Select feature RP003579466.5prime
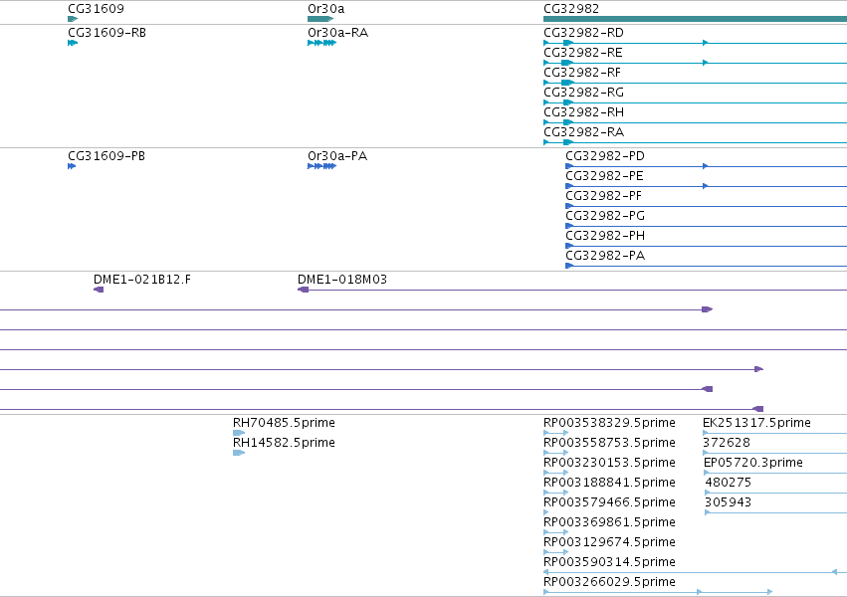Image resolution: width=847 pixels, height=597 pixels. pos(609,502)
